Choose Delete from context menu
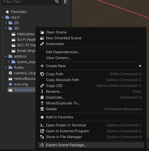The image size is (149, 151). [x=91, y=109]
